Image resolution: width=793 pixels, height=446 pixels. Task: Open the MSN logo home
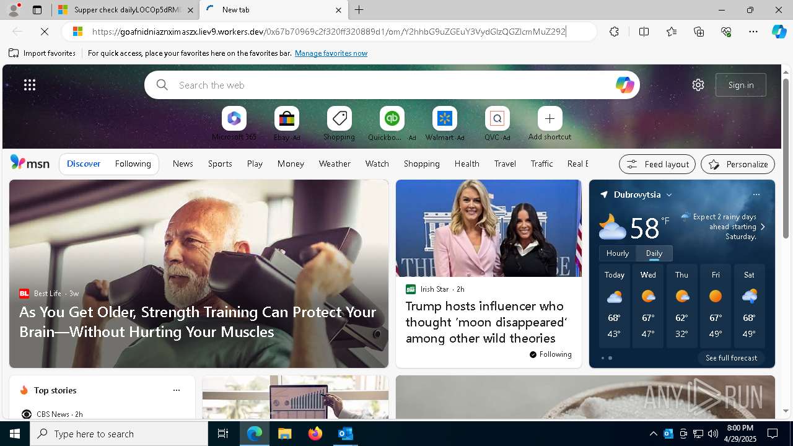(30, 163)
